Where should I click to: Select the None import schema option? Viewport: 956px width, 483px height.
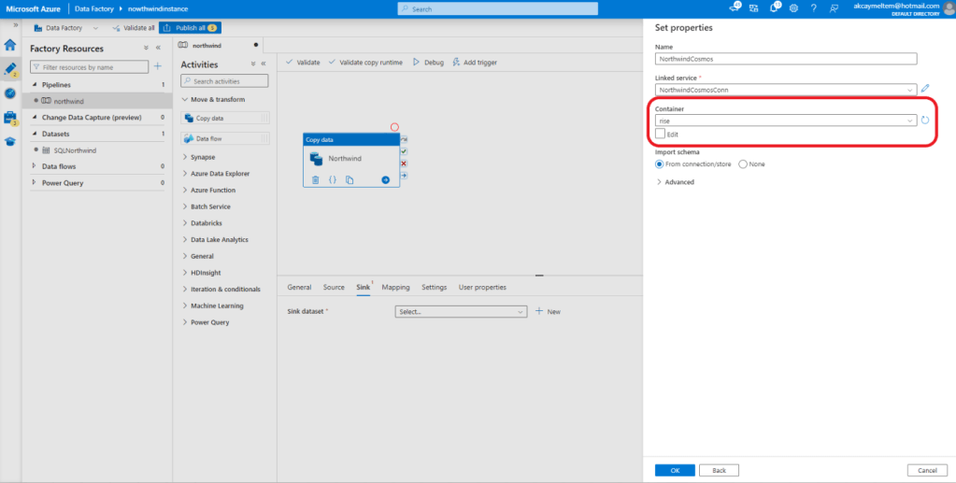pos(743,164)
